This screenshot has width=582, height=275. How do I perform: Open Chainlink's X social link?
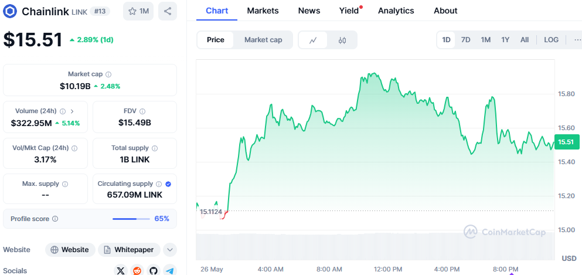tap(121, 270)
